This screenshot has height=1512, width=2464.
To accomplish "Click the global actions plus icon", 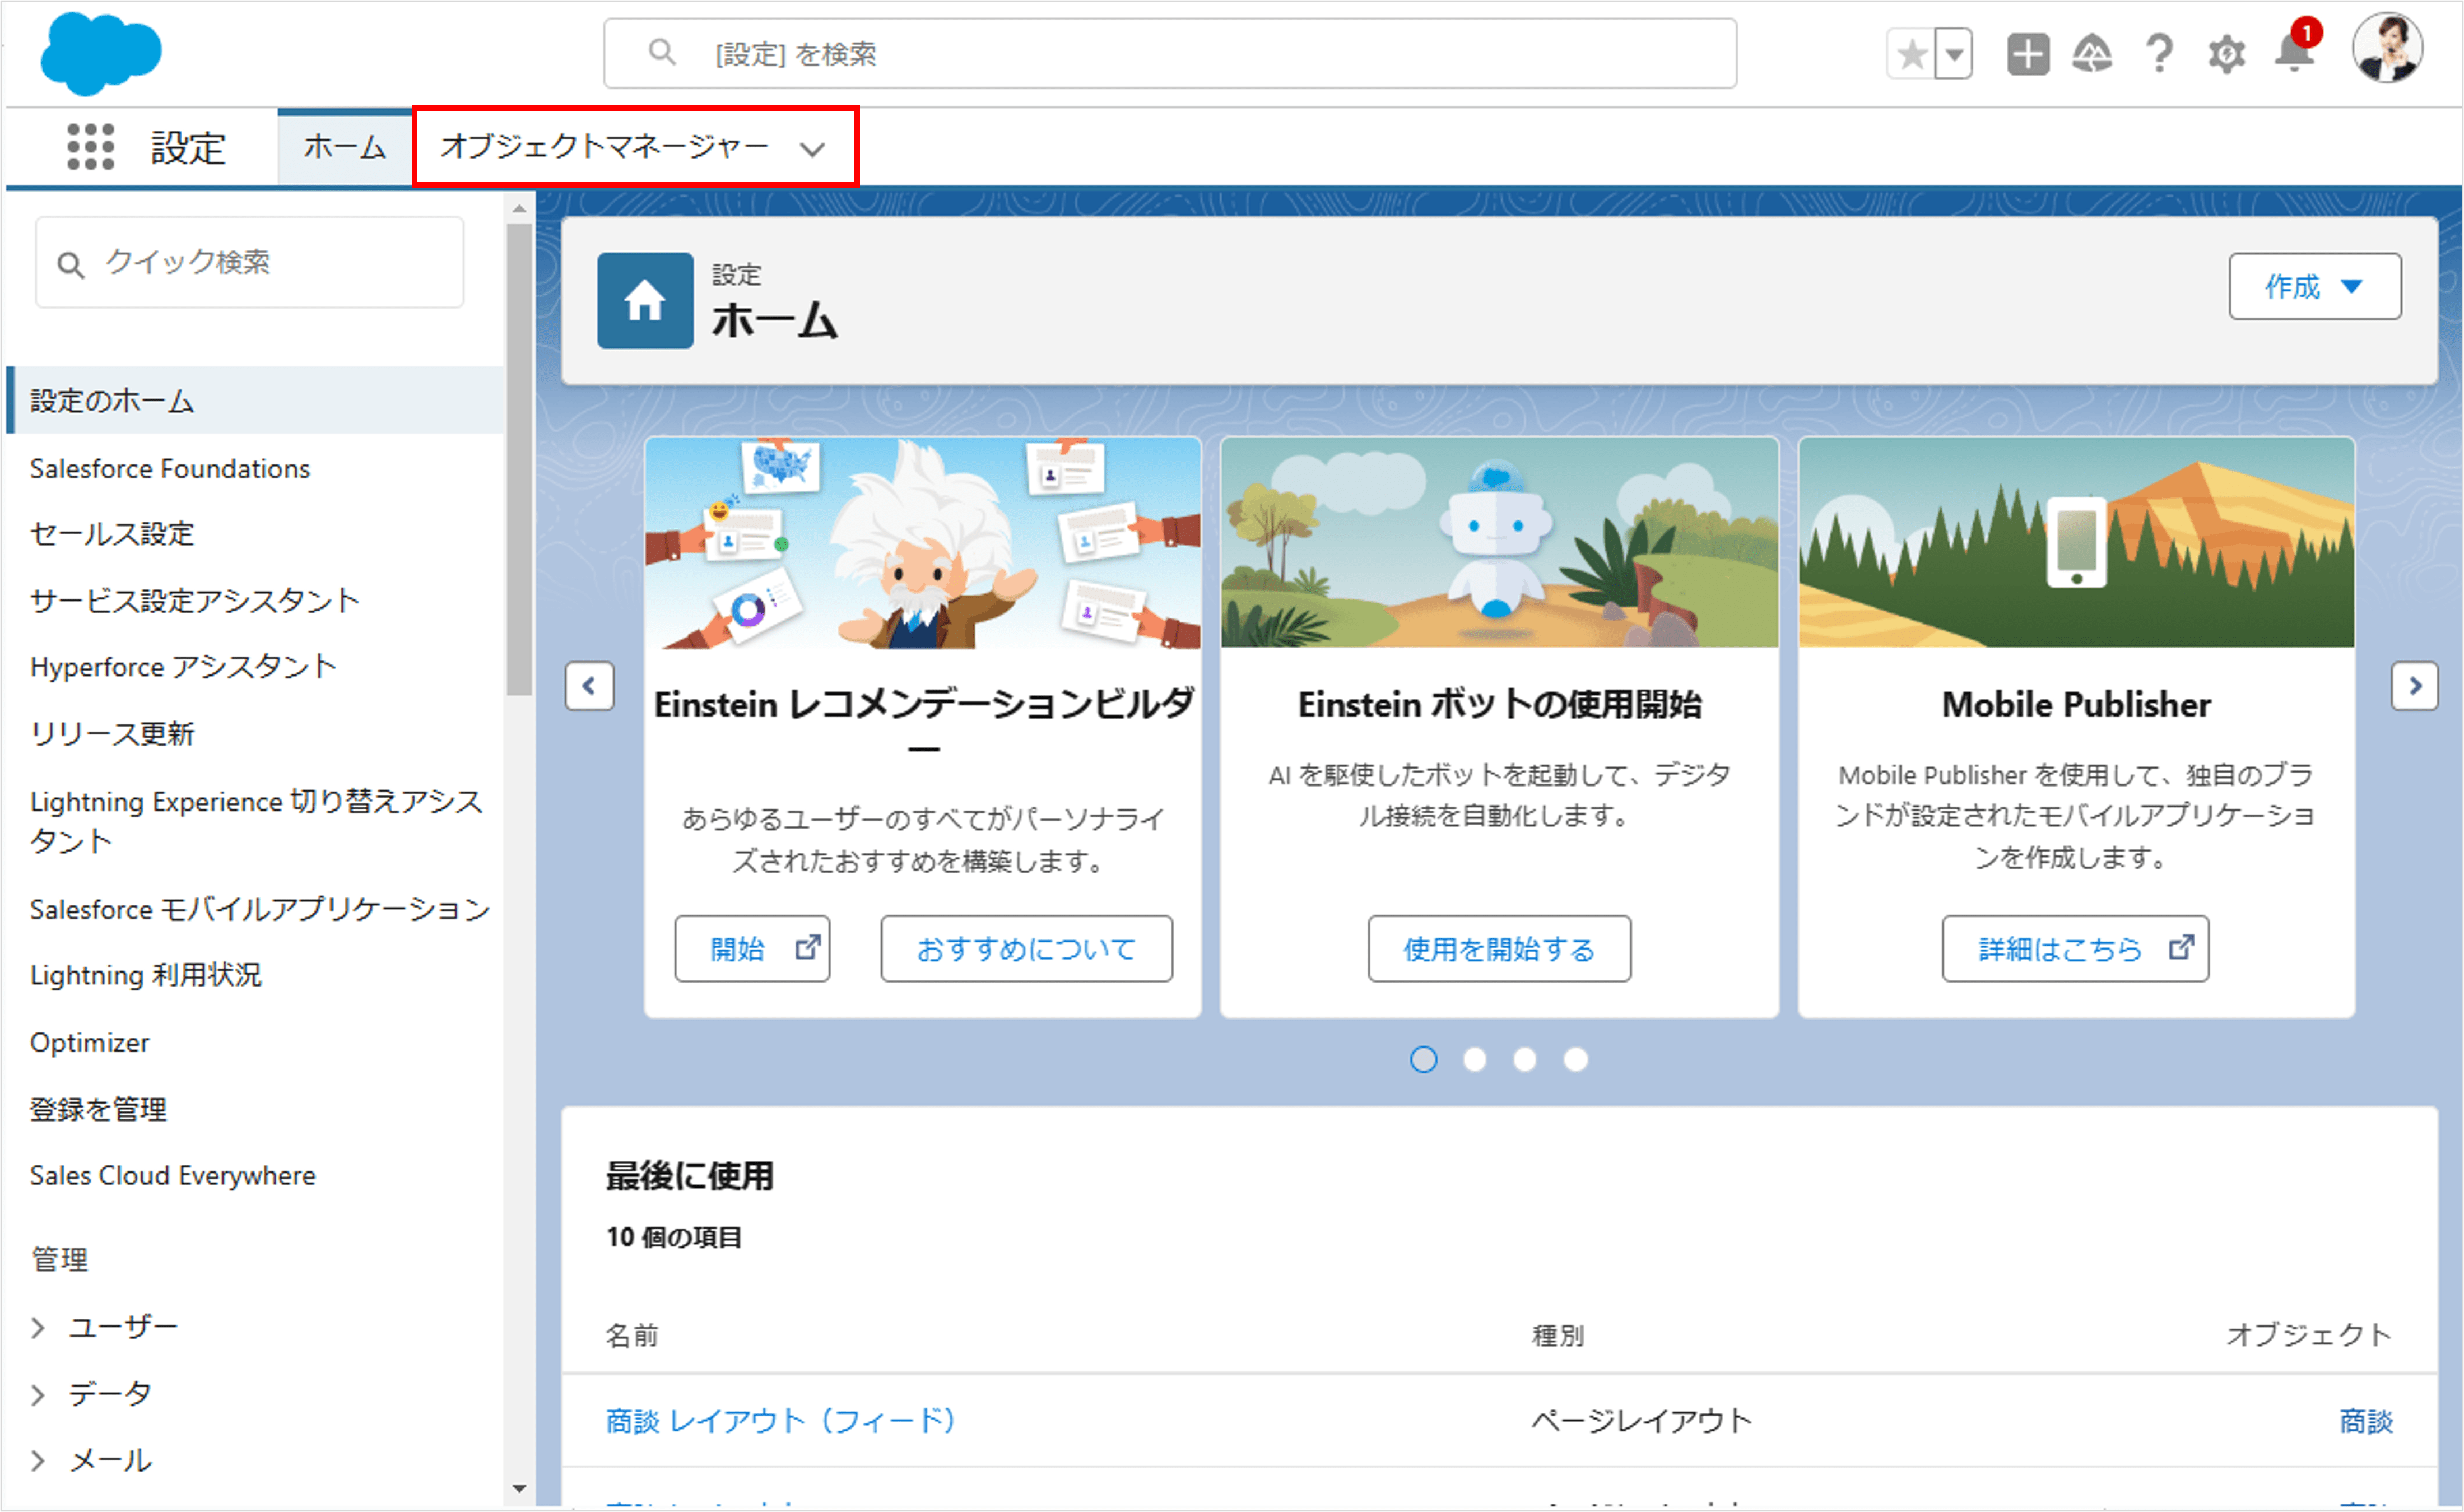I will tap(2028, 54).
